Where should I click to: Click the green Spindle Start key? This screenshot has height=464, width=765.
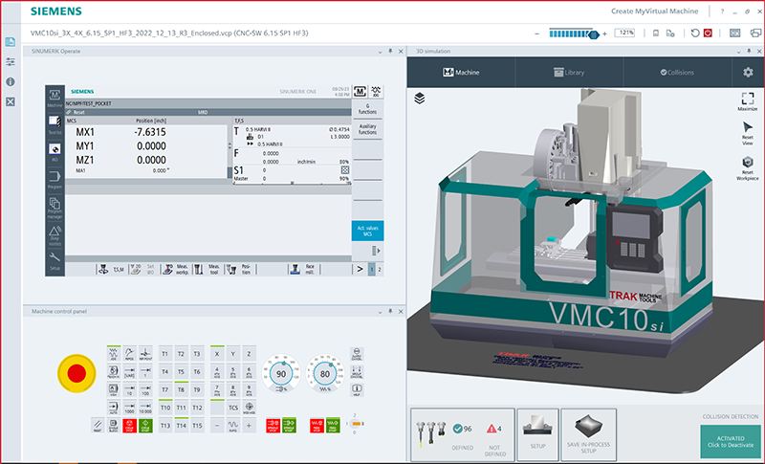289,426
